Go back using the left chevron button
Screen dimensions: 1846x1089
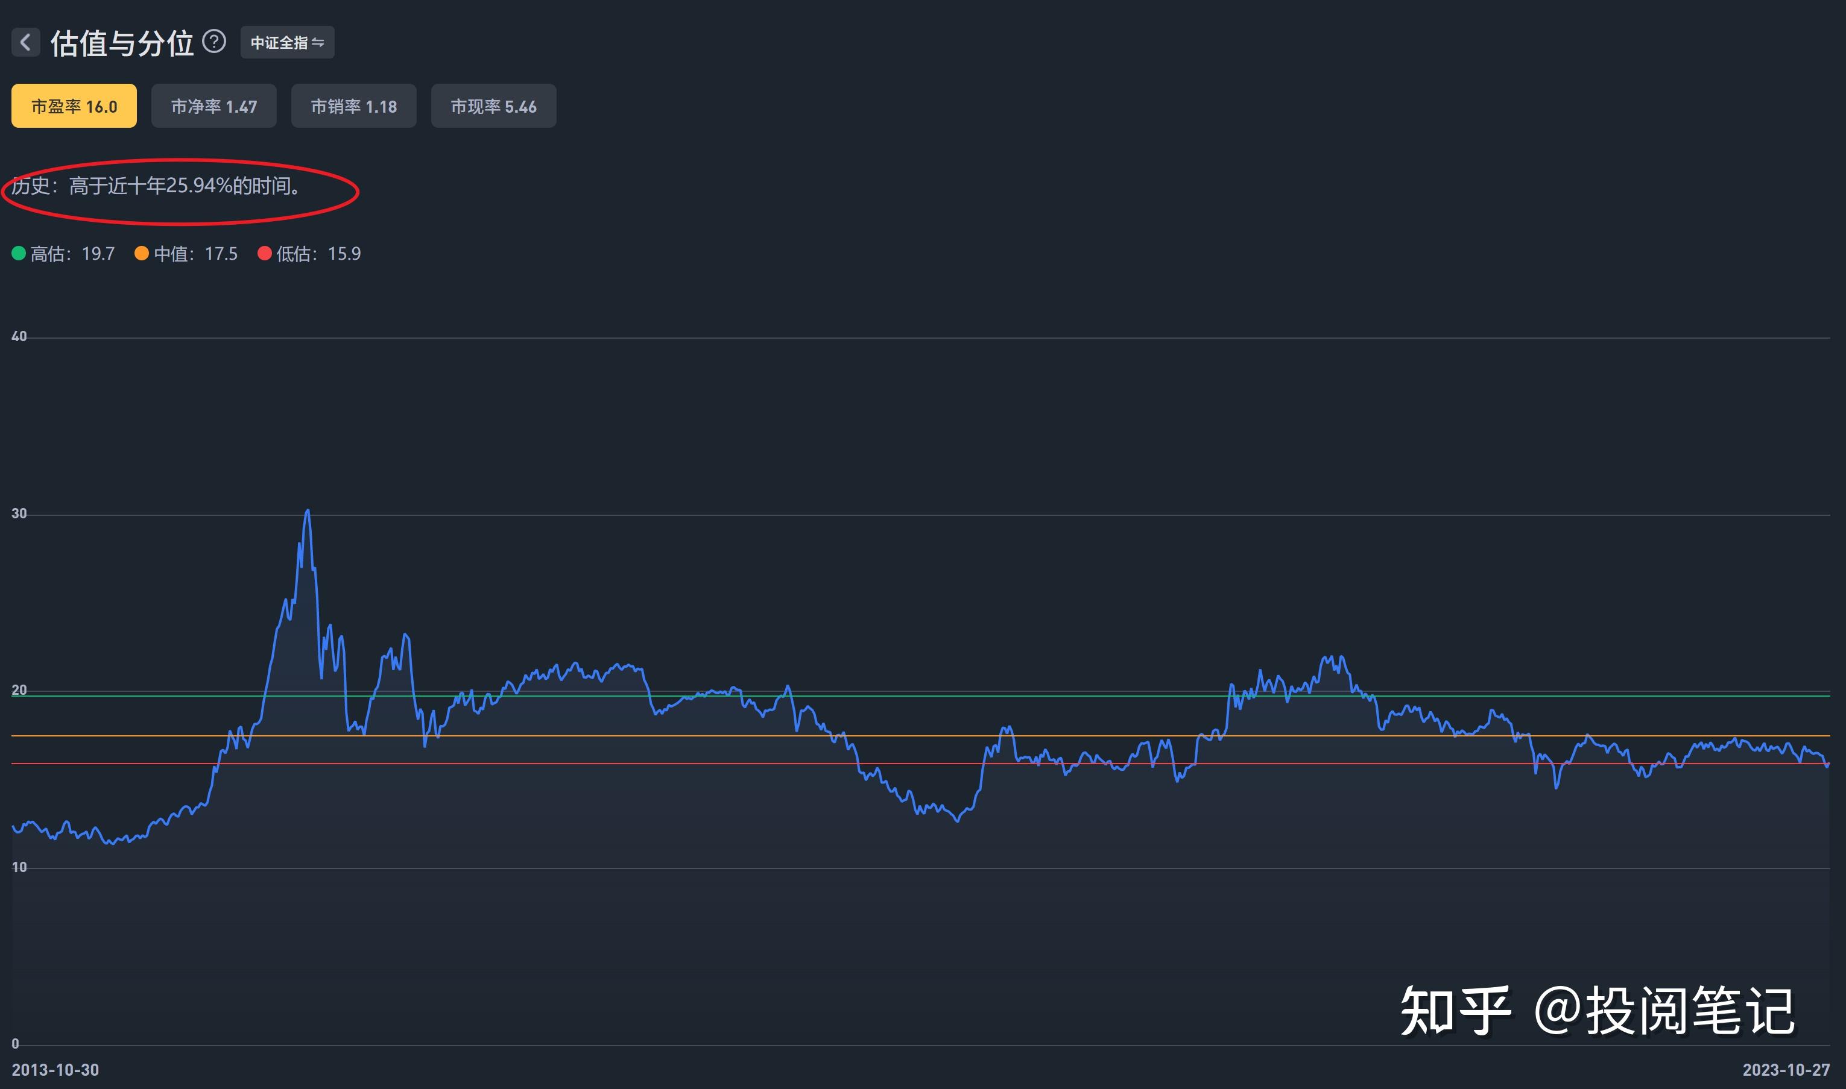[x=26, y=42]
